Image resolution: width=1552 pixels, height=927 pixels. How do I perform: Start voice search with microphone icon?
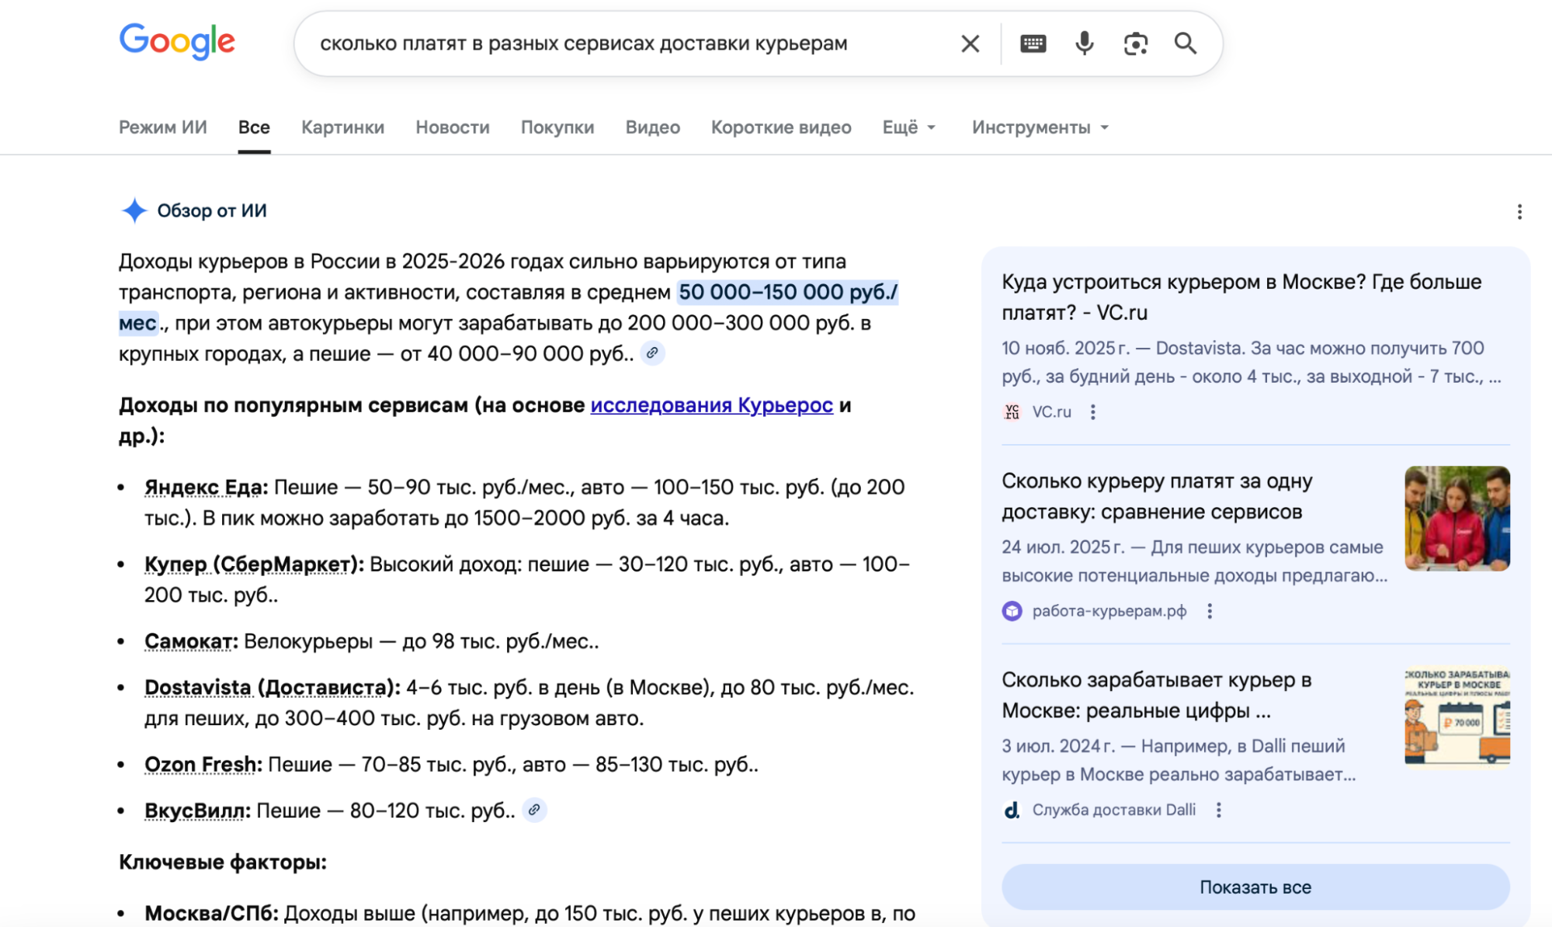point(1084,43)
